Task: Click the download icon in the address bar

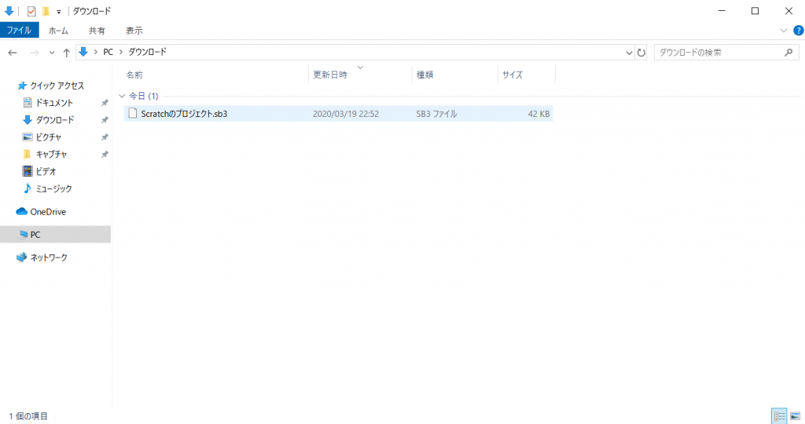Action: coord(83,52)
